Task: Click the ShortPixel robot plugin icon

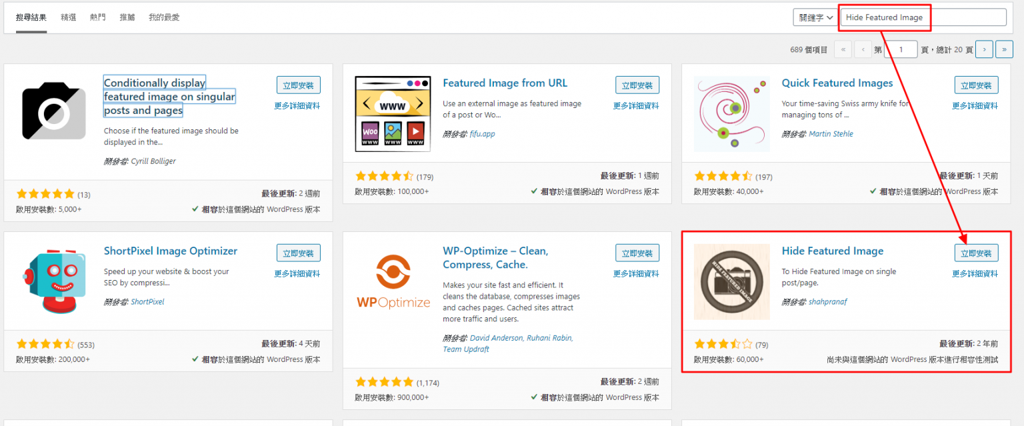Action: coord(54,281)
